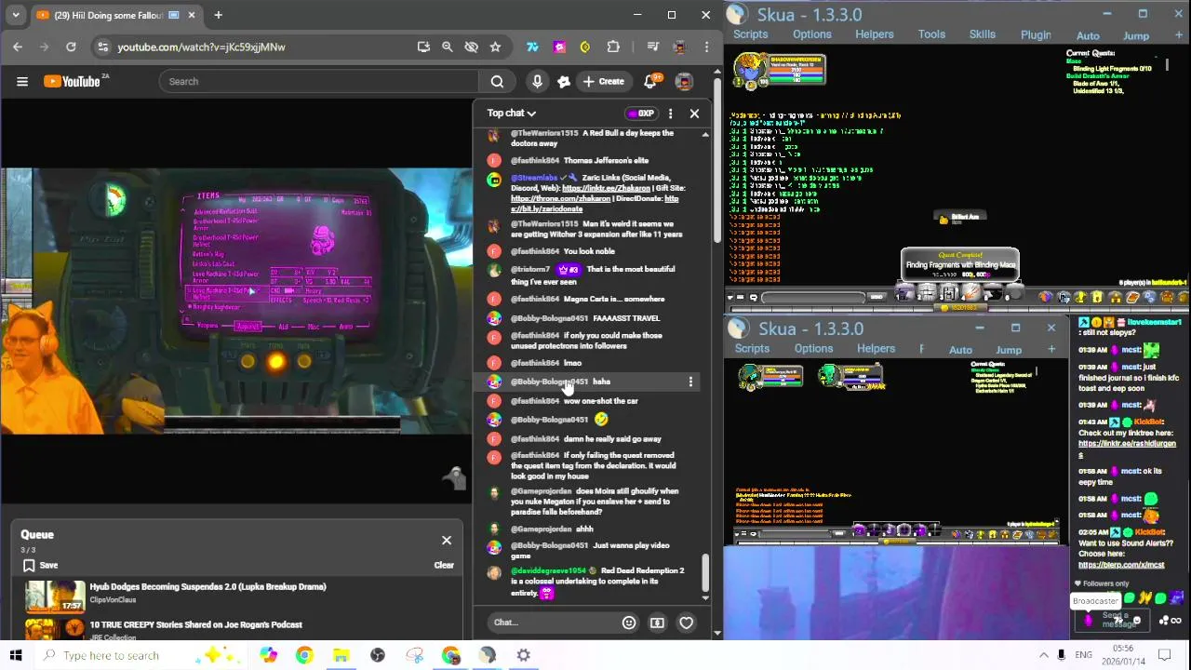Viewport: 1191px width, 670px height.
Task: Go back in Chrome browser
Action: 18,47
